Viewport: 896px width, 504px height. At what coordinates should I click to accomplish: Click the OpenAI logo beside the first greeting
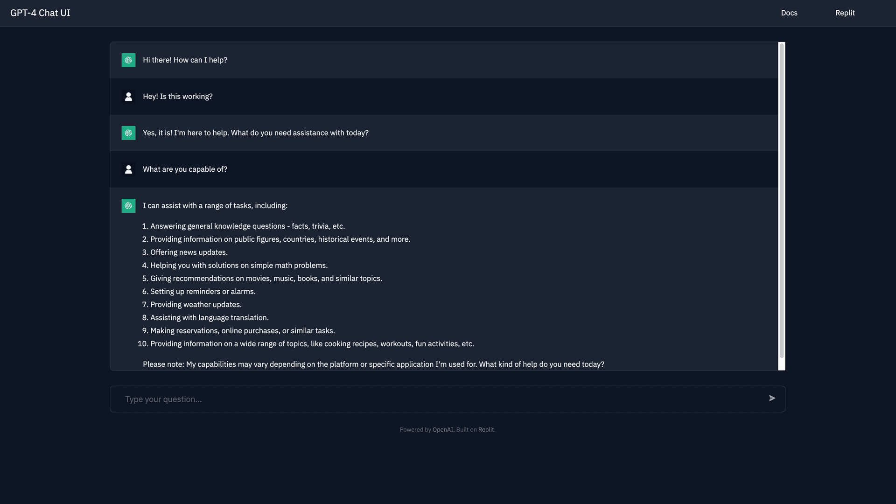128,60
